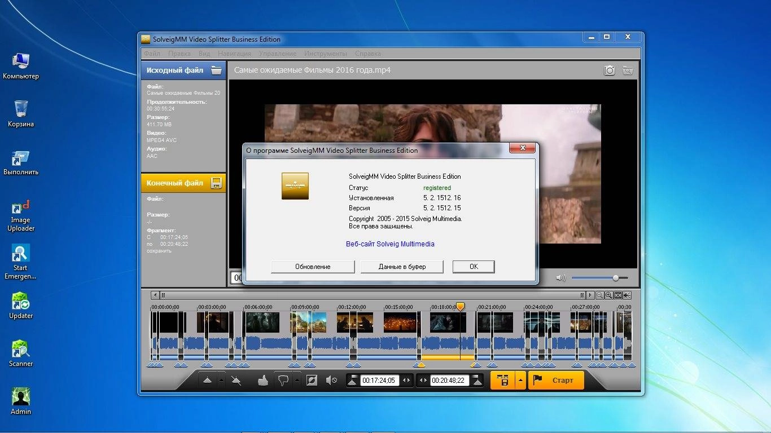Zoom out the timeline magnifier
Screen dimensions: 771x433
tap(600, 295)
